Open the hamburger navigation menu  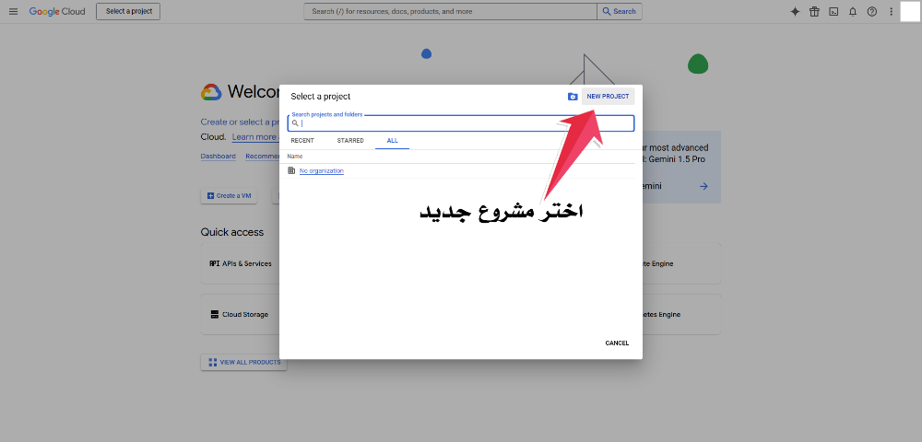click(14, 11)
